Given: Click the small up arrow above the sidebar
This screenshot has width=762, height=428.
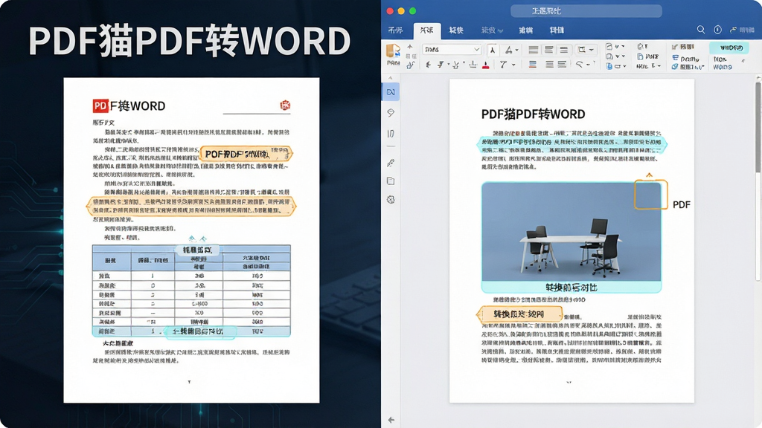Looking at the screenshot, I should 391,77.
